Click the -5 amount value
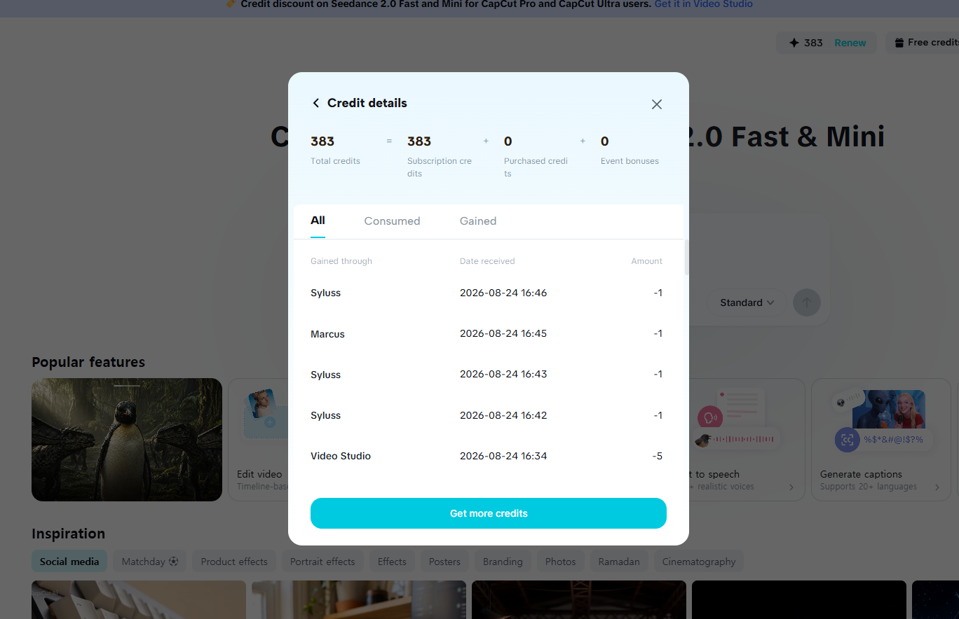The width and height of the screenshot is (959, 619). tap(658, 456)
